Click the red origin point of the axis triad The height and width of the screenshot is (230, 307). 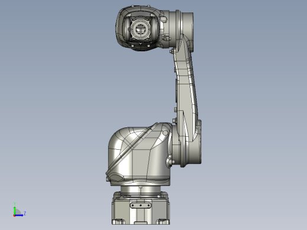[x=14, y=216]
